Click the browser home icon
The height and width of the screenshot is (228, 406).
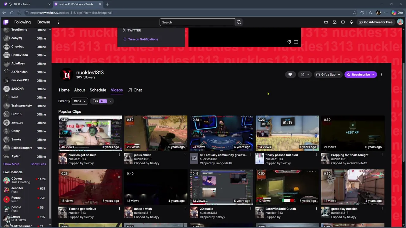point(19,13)
